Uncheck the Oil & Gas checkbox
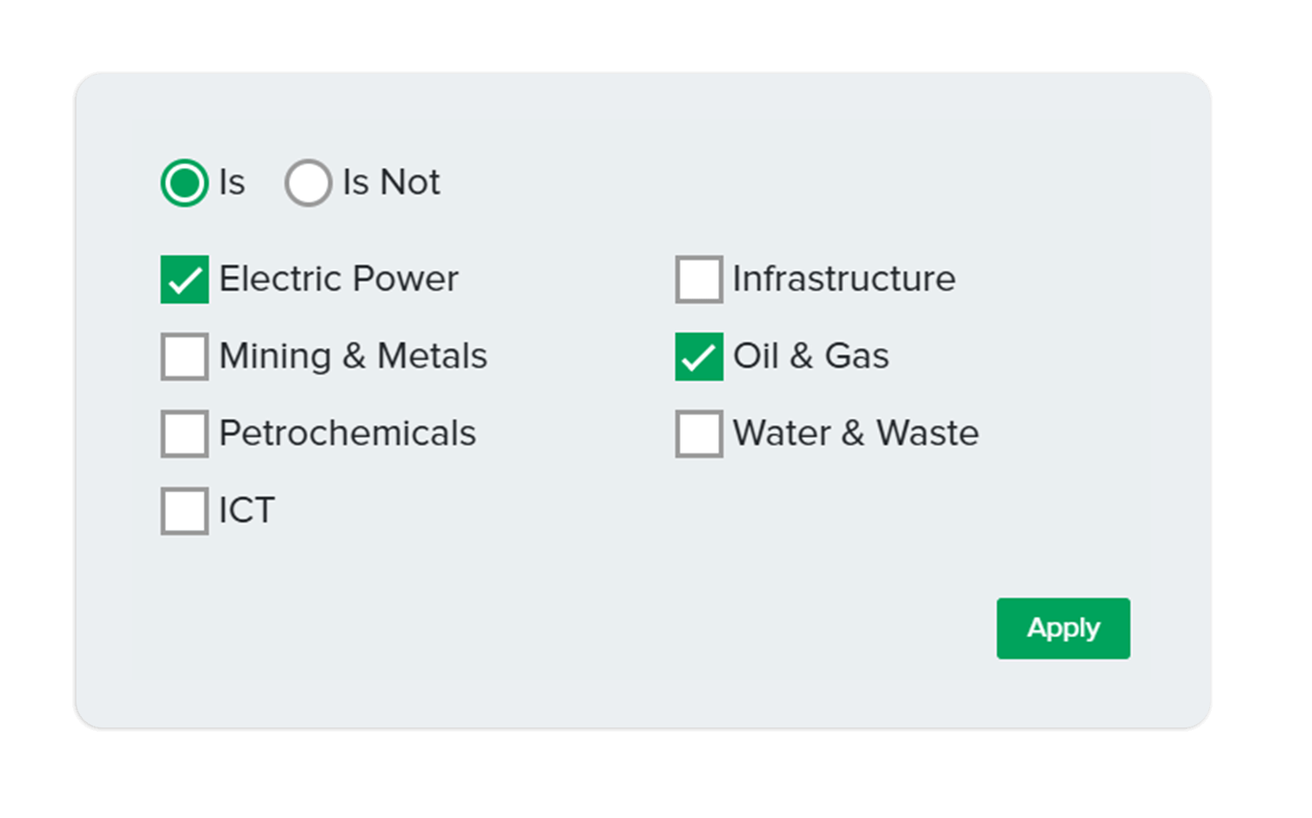The image size is (1312, 818). [699, 357]
